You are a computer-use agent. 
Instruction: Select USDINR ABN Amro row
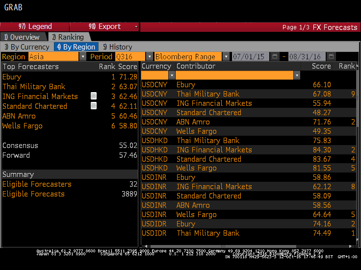click(x=248, y=205)
